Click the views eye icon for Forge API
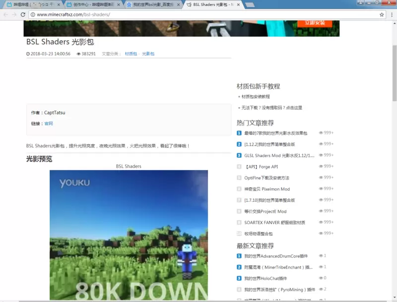The image size is (397, 302). pyautogui.click(x=321, y=167)
